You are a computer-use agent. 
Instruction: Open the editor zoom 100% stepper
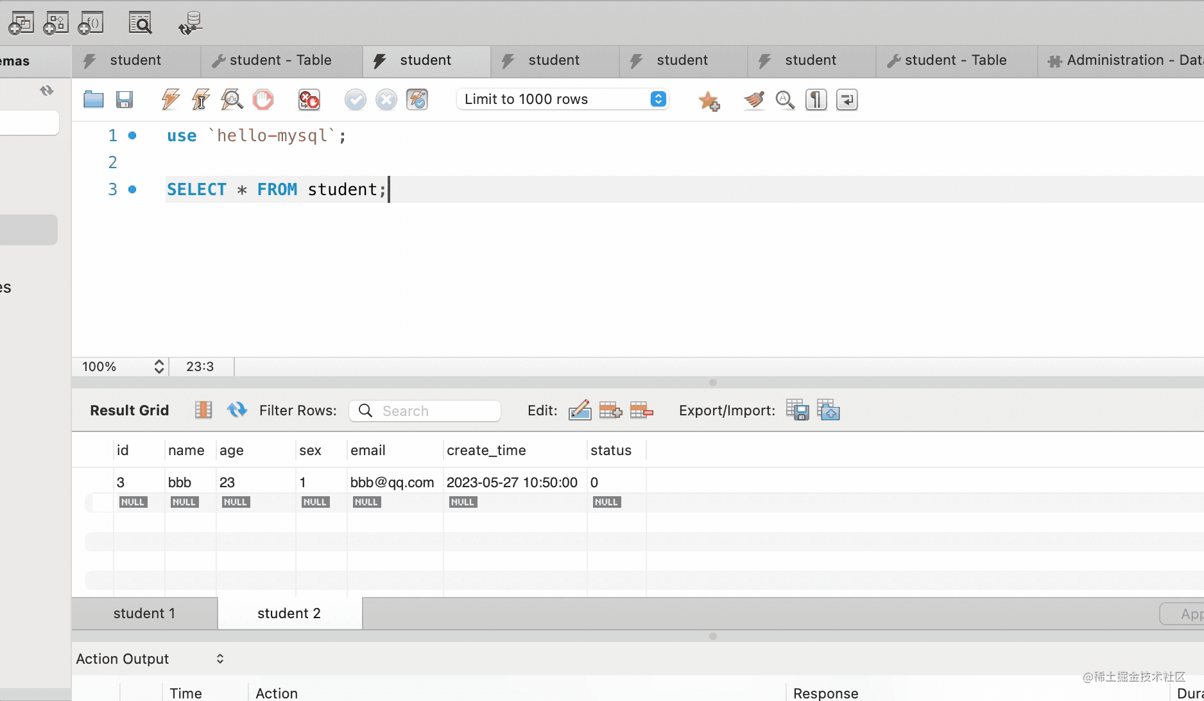point(159,367)
